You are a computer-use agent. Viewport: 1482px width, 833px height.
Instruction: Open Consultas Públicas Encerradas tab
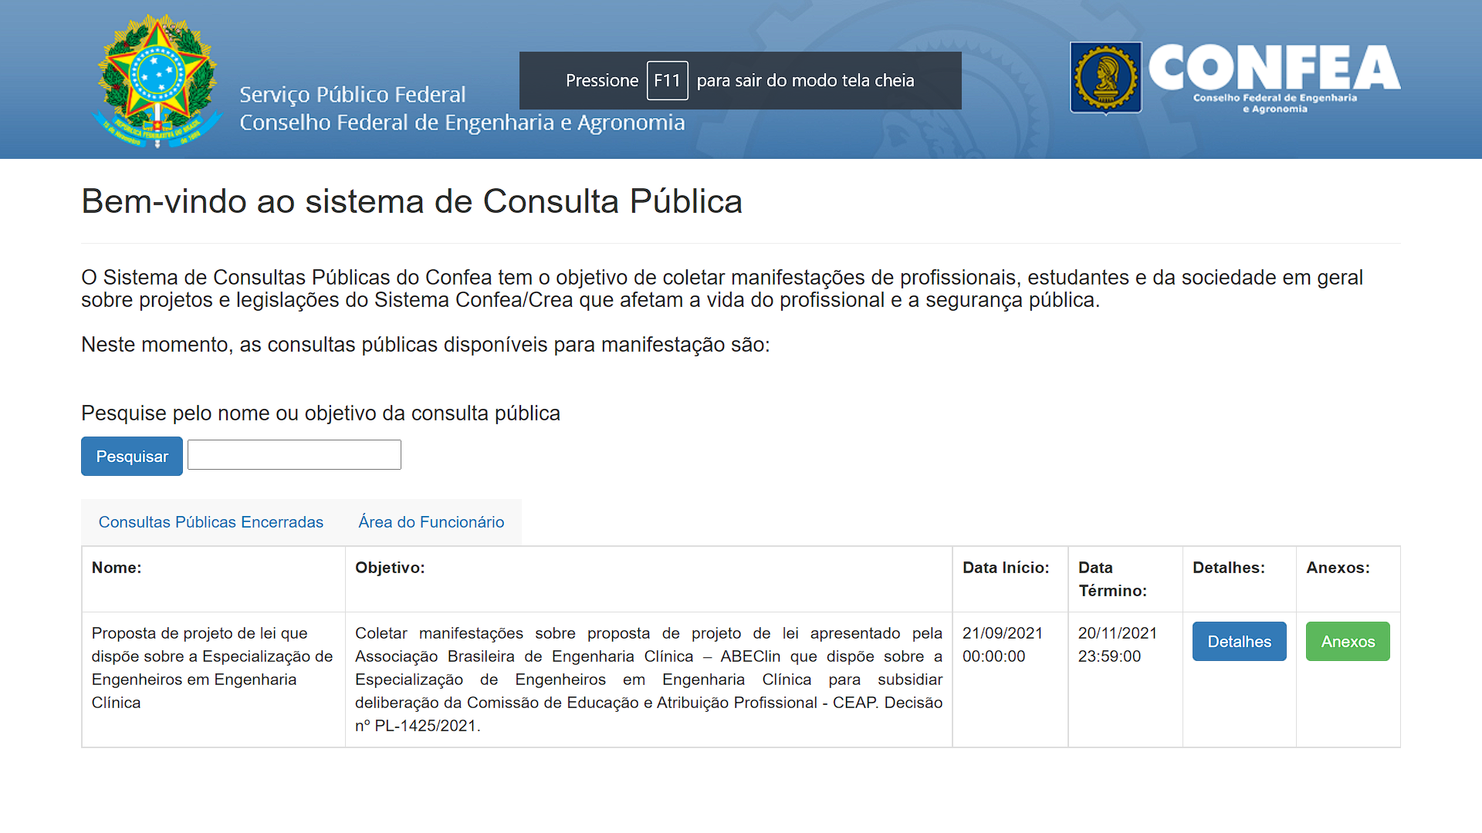tap(211, 522)
